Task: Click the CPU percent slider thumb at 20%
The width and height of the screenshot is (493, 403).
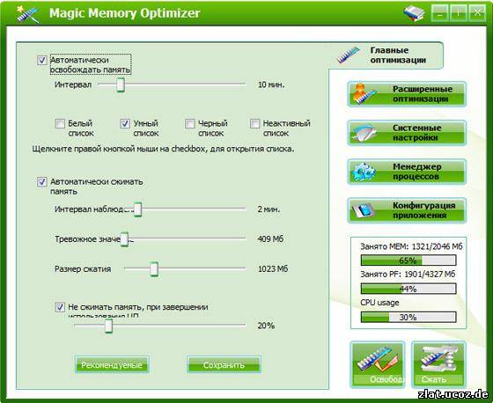Action: pos(108,326)
